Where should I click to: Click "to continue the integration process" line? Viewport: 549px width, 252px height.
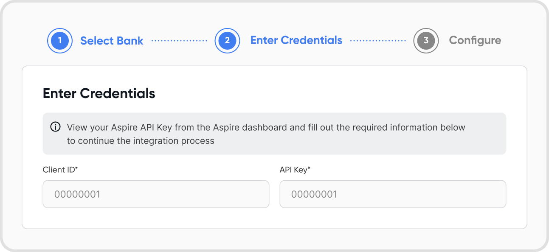click(141, 140)
